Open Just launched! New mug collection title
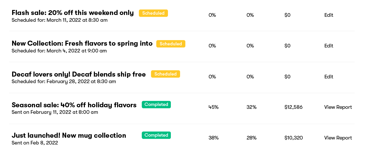Image resolution: width=367 pixels, height=155 pixels. pyautogui.click(x=69, y=136)
